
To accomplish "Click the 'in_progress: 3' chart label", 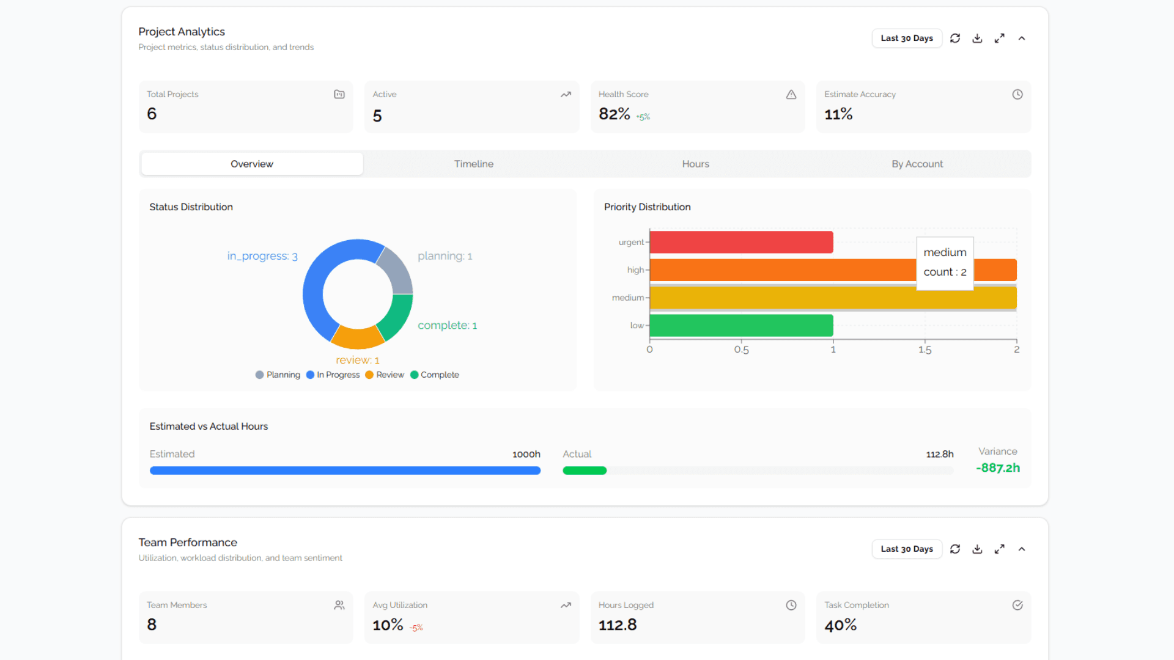I will click(x=262, y=256).
